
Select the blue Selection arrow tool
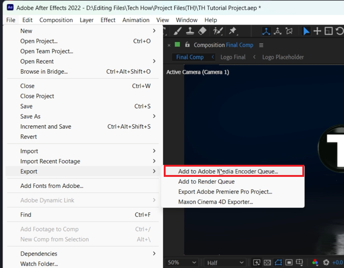(x=306, y=31)
